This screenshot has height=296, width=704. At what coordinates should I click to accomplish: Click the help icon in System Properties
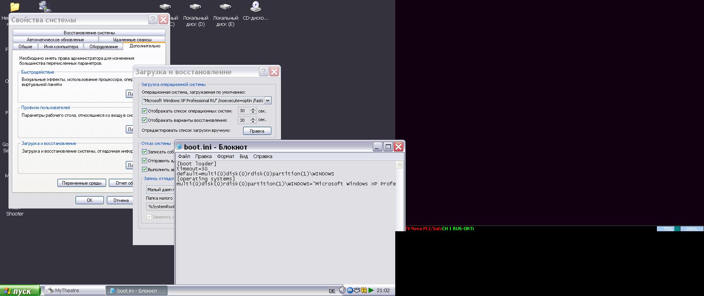(153, 20)
